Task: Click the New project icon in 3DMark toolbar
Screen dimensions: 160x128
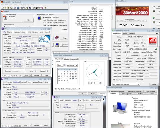Action: (x=3, y=8)
